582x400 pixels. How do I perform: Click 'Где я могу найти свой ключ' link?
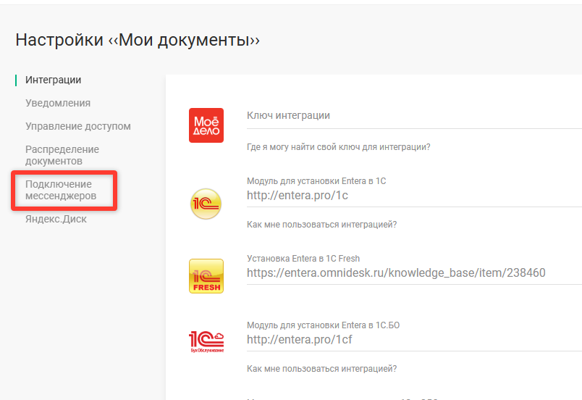pyautogui.click(x=339, y=147)
